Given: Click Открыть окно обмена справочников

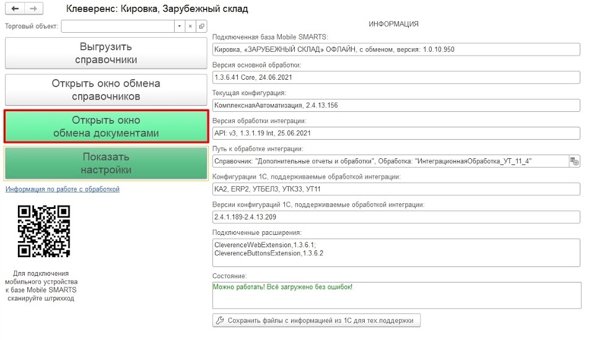Looking at the screenshot, I should [x=106, y=90].
